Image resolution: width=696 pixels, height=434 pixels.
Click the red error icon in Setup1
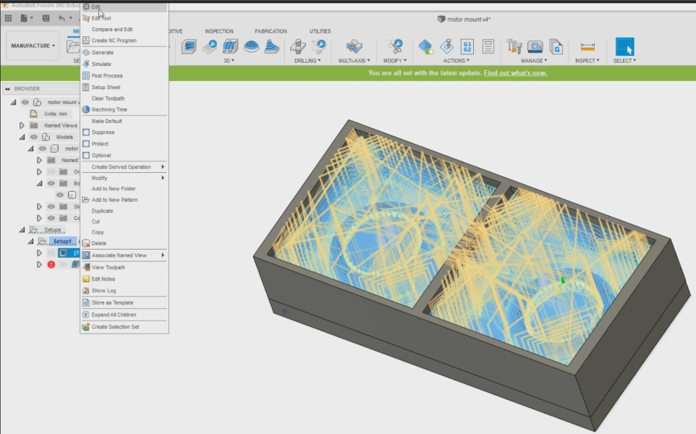click(51, 265)
